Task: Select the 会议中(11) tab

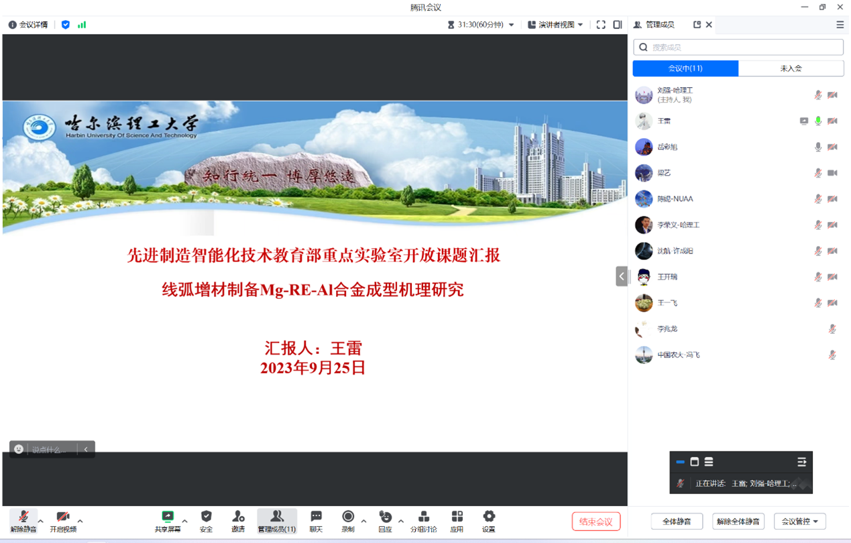Action: click(x=685, y=68)
